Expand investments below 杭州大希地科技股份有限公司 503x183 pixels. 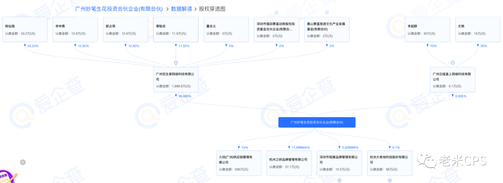pos(390,180)
